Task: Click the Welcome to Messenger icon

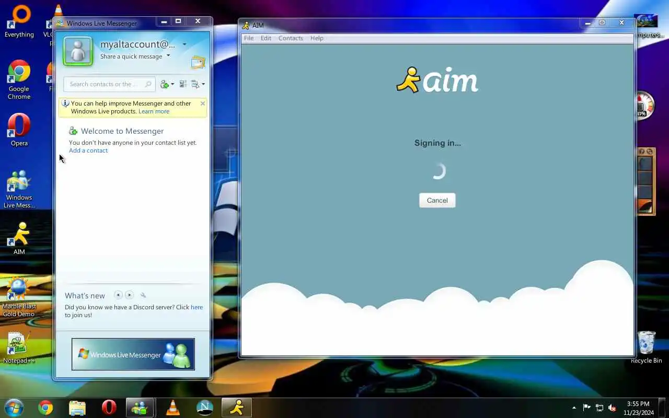Action: pos(73,131)
